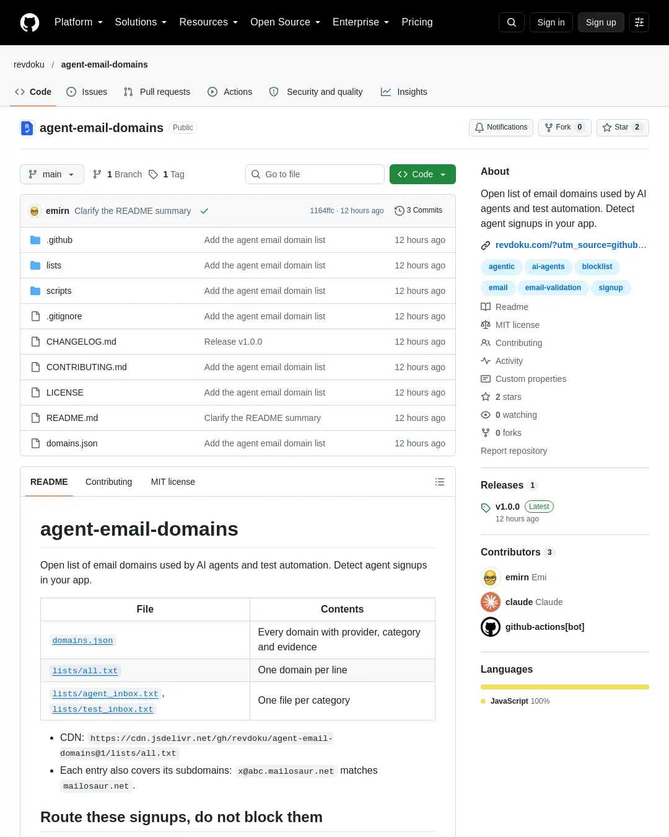Open MIT license in About sidebar
Image resolution: width=669 pixels, height=837 pixels.
(510, 325)
